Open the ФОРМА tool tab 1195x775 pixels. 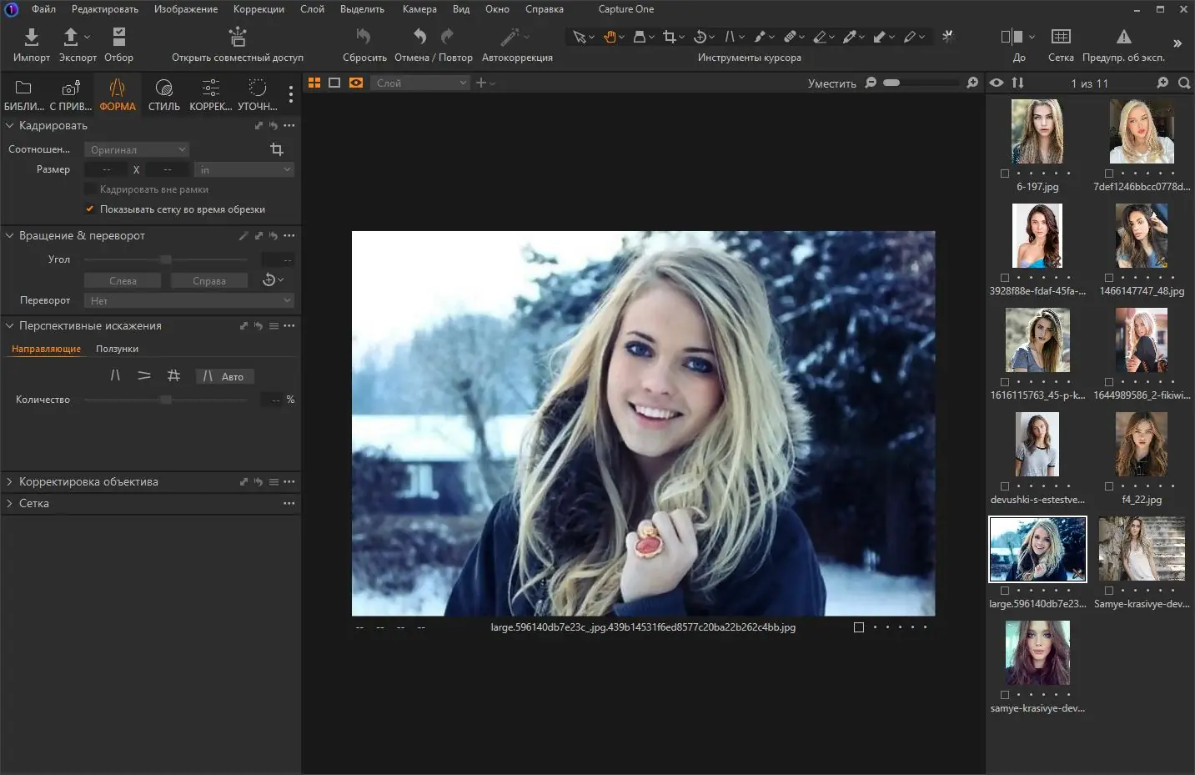tap(117, 93)
